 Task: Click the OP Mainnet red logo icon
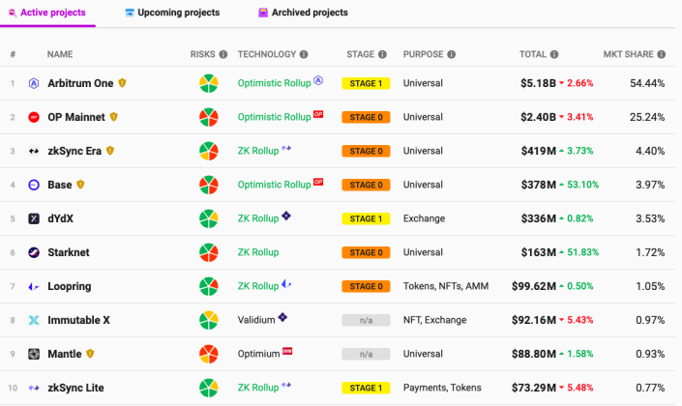pyautogui.click(x=34, y=117)
